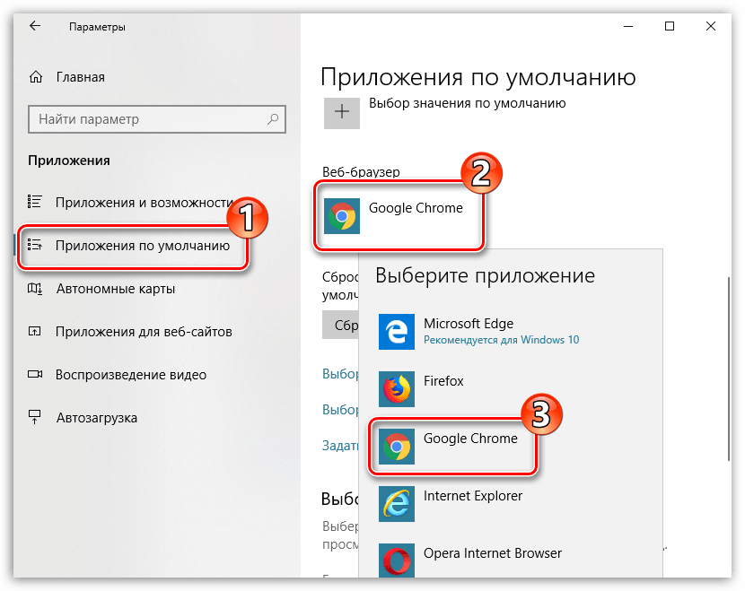Maximize the Параметры window

click(x=670, y=26)
